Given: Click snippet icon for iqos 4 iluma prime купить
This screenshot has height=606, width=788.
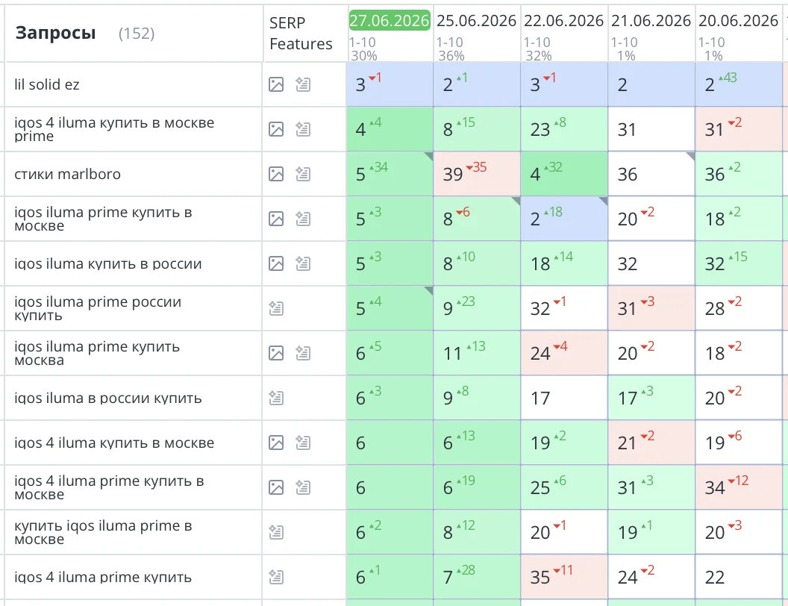Looking at the screenshot, I should 276,577.
